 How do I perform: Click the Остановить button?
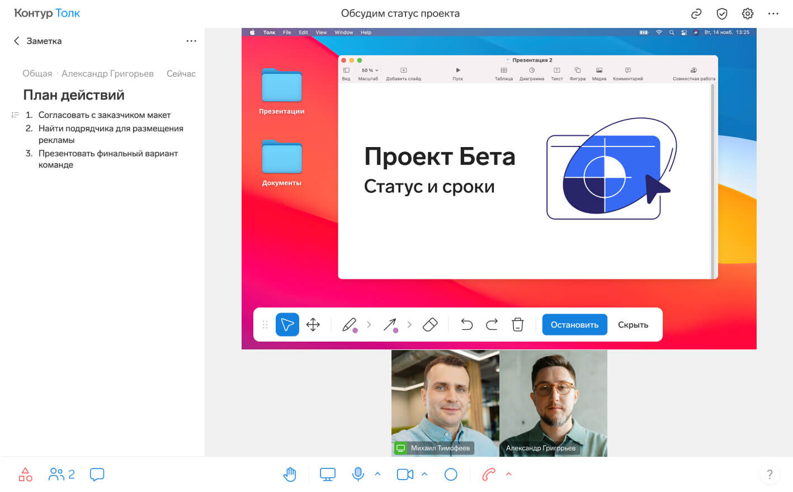tap(574, 324)
